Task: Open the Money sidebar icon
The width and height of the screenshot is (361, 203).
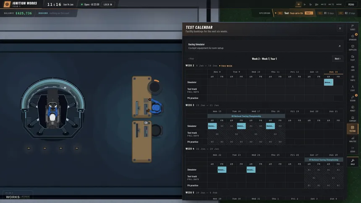Action: point(353,108)
